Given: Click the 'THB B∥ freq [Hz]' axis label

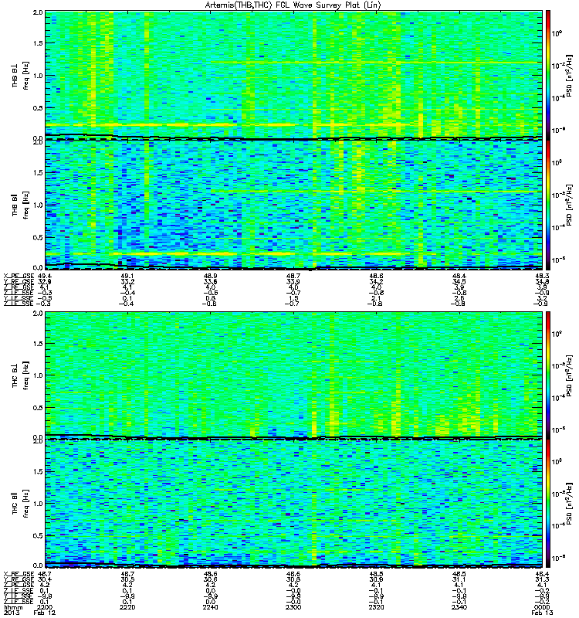Looking at the screenshot, I should tap(21, 205).
